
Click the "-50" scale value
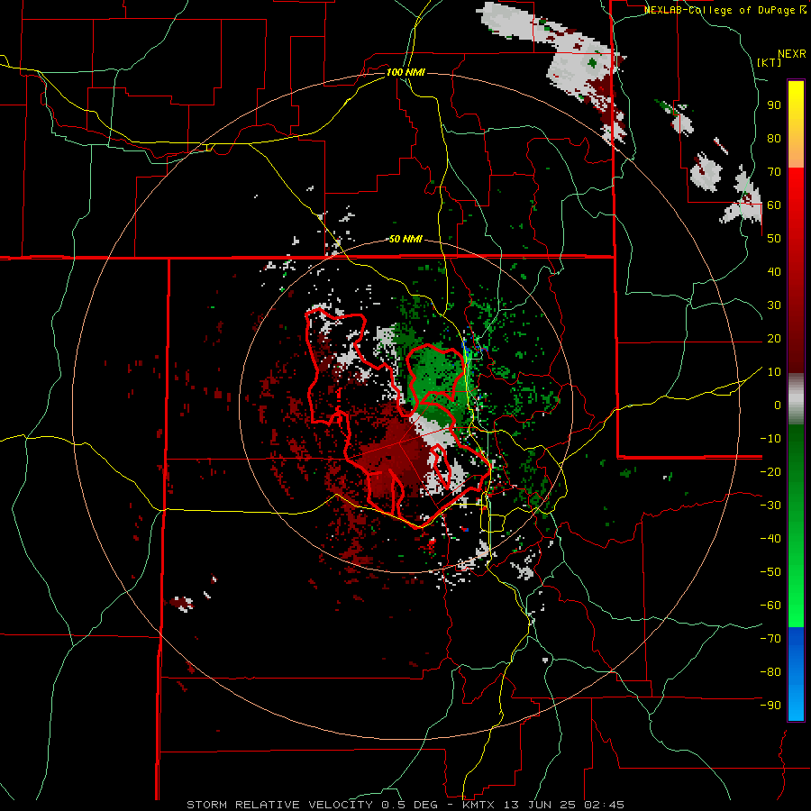(770, 572)
